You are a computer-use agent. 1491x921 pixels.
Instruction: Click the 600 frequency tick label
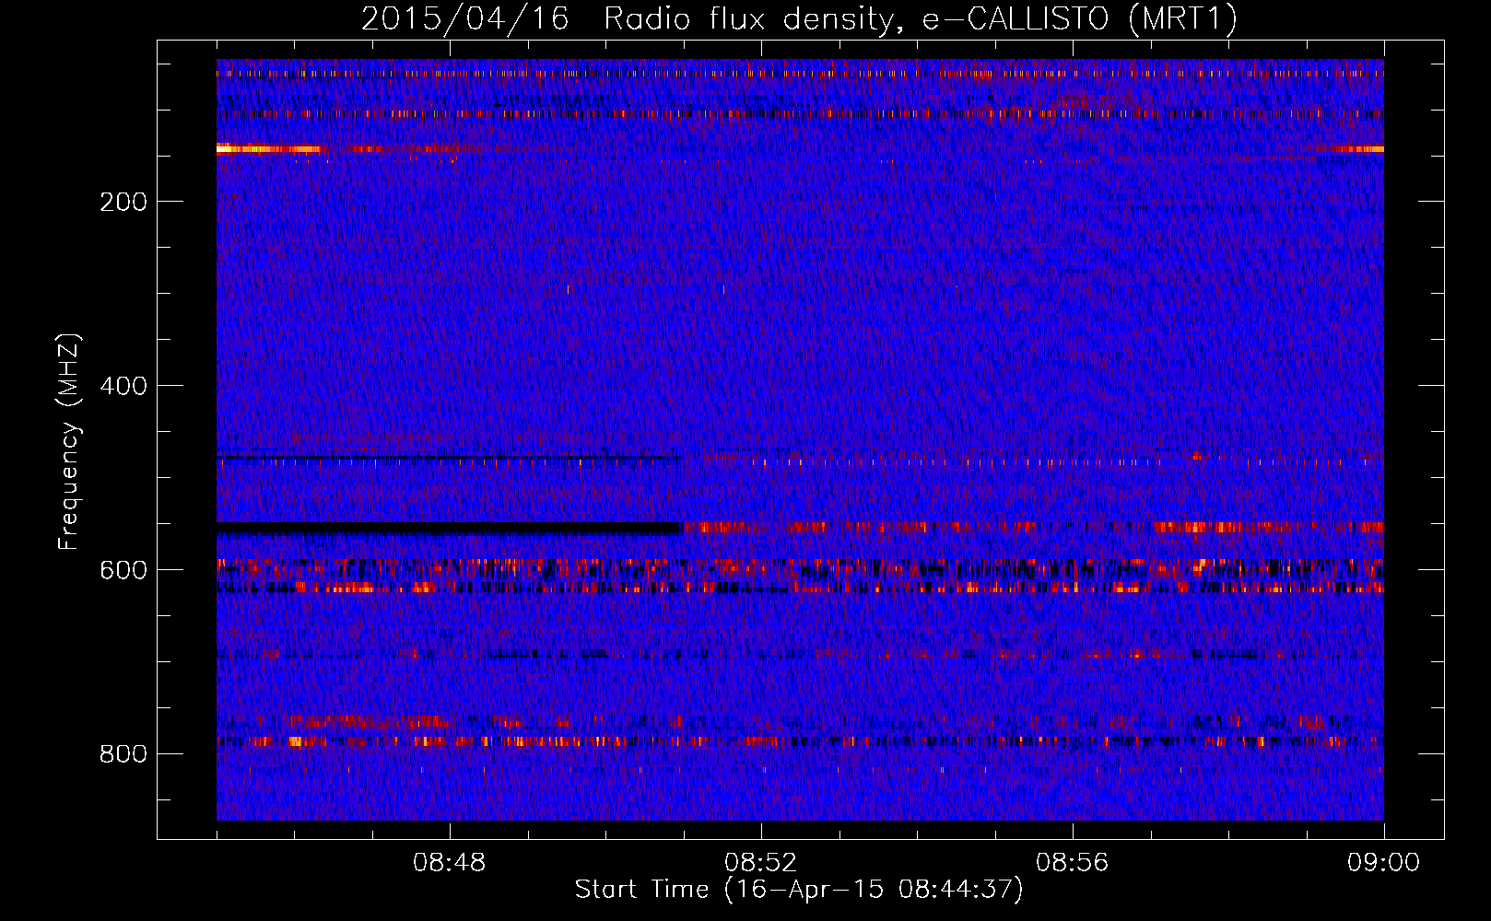click(123, 570)
